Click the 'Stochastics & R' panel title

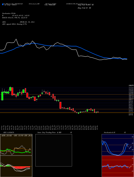click(110, 132)
